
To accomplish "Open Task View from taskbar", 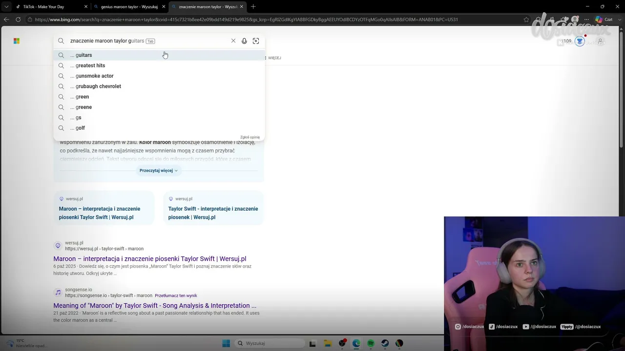I will tap(312, 343).
